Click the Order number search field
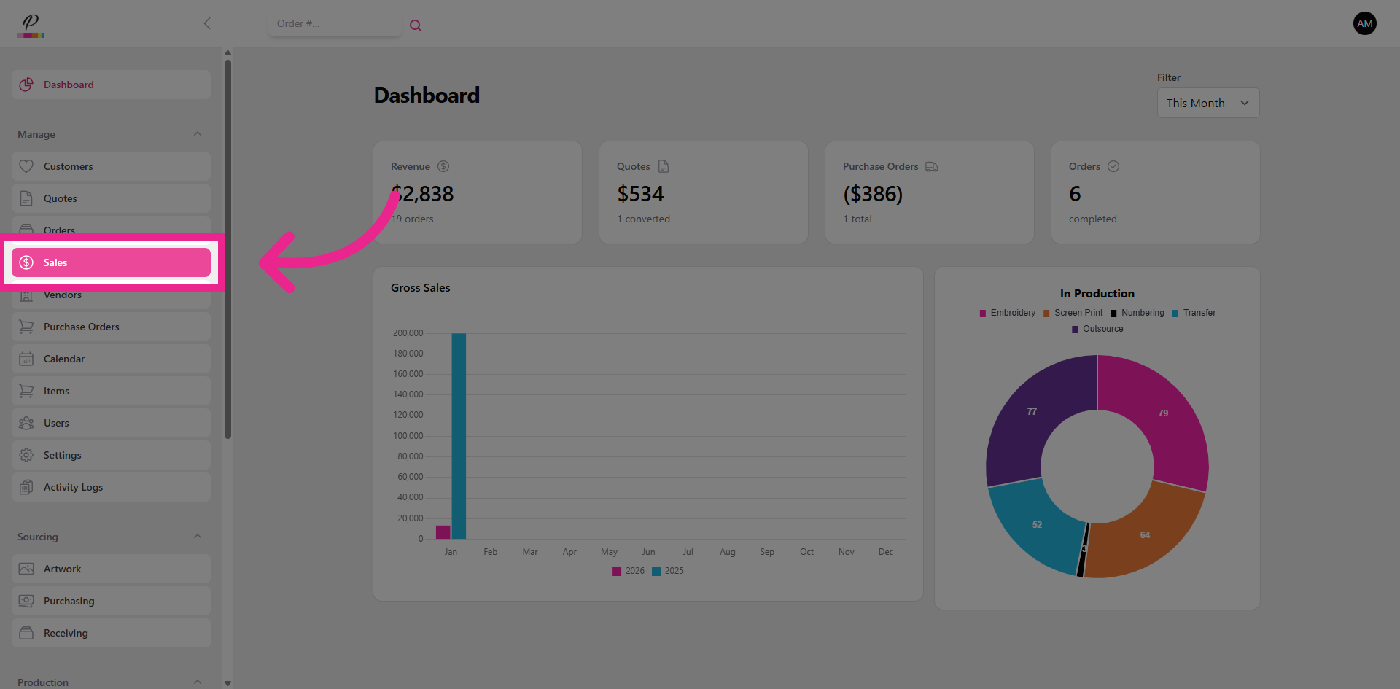Image resolution: width=1400 pixels, height=689 pixels. click(x=334, y=24)
